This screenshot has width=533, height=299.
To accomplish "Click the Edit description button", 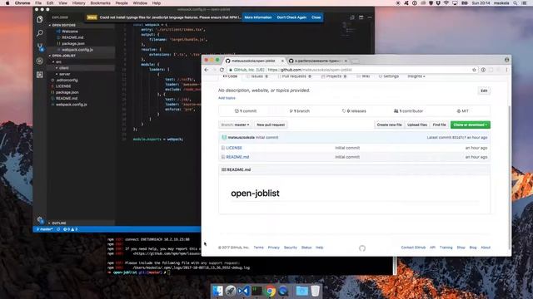I will [x=484, y=91].
